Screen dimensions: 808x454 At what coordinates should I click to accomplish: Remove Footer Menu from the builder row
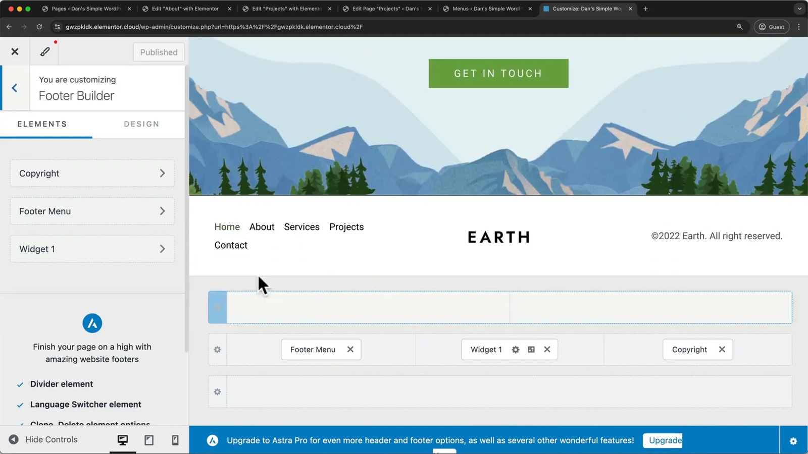pyautogui.click(x=350, y=350)
